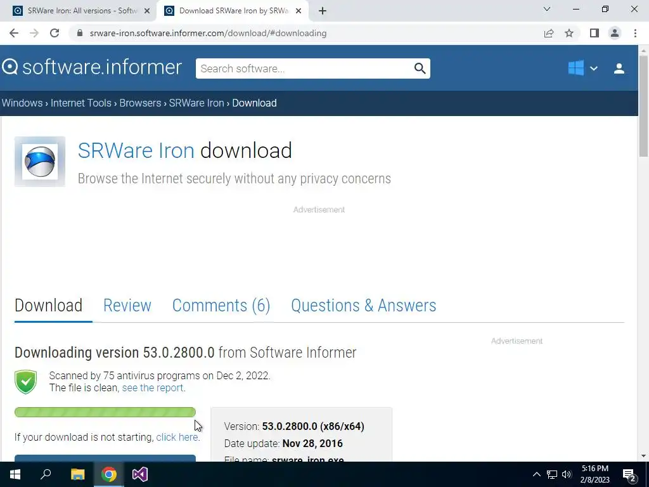Select the Download tab
This screenshot has width=649, height=487.
[48, 306]
